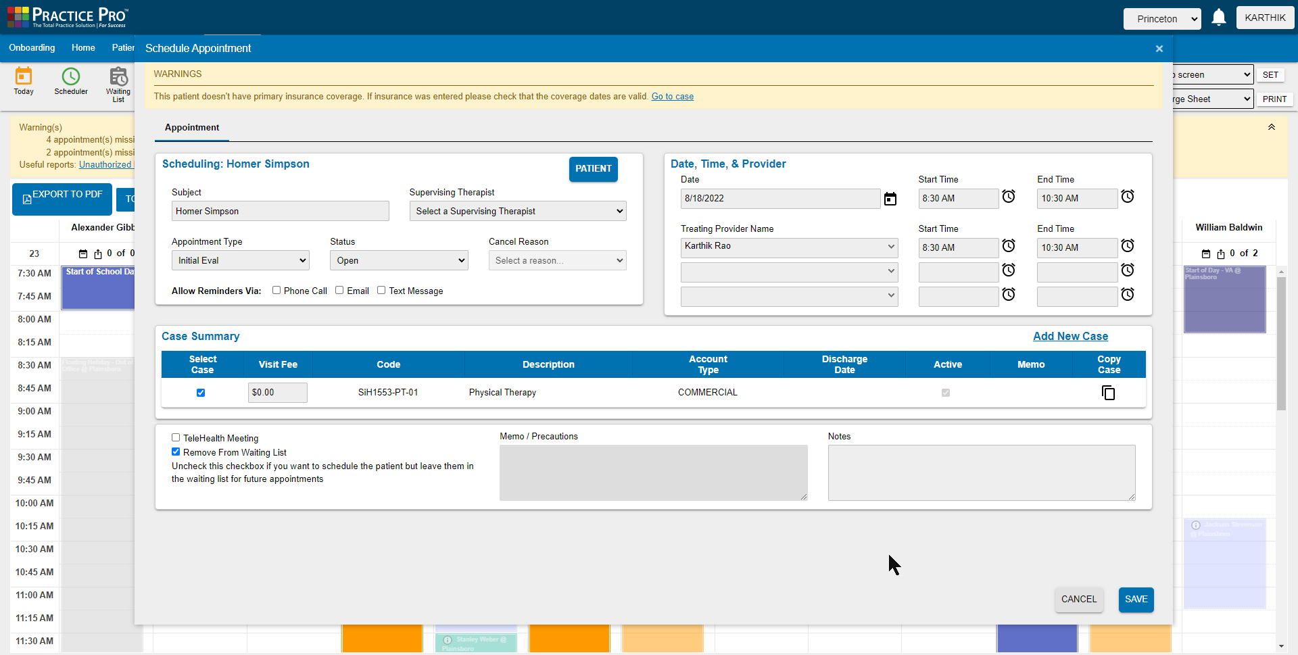Click inside the Notes text area
Screen dimensions: 1298x655
point(981,472)
